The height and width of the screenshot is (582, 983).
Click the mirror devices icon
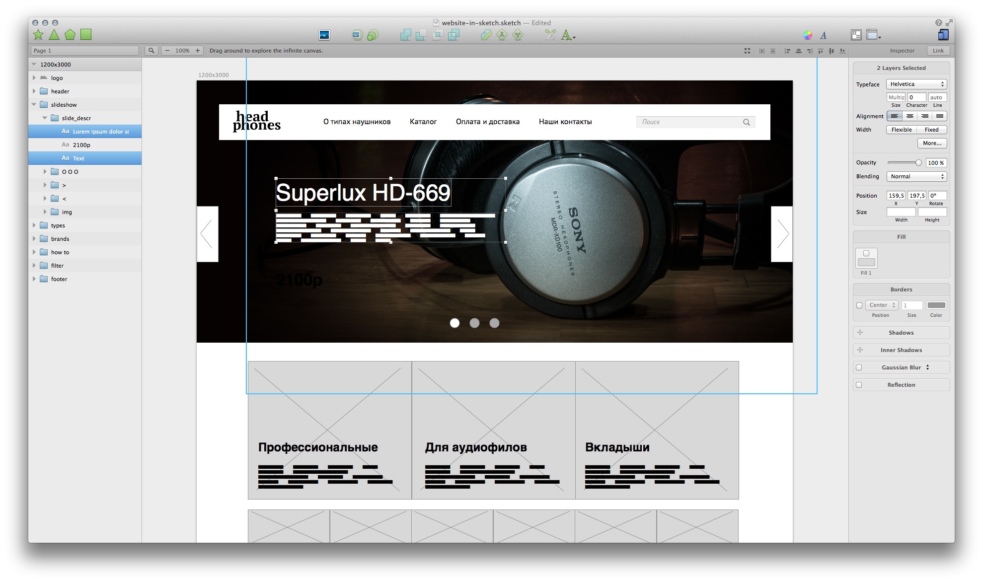[x=943, y=35]
